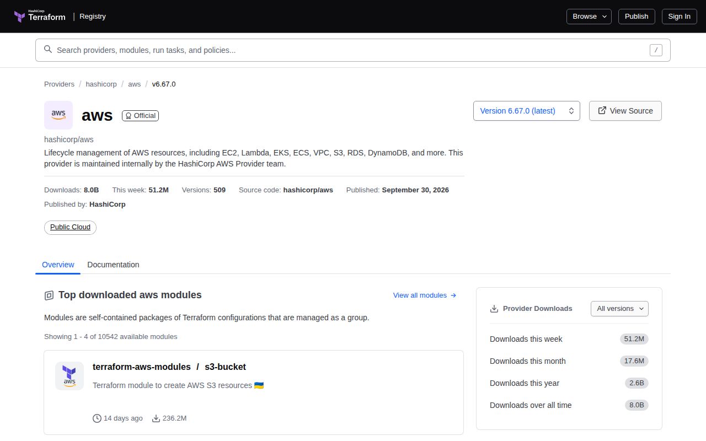Click the Ukraine flag emoji in s3-bucket description
This screenshot has height=441, width=706.
259,385
